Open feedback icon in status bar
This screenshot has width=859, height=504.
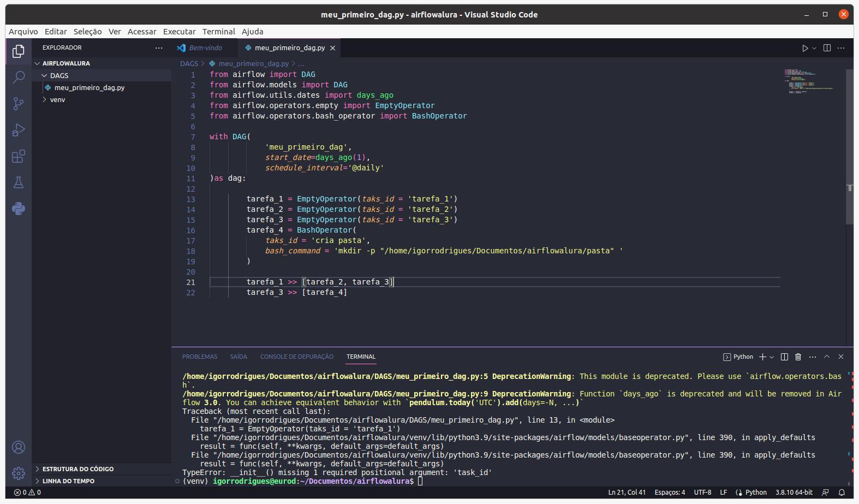coord(825,493)
